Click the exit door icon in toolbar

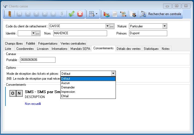click(x=9, y=14)
